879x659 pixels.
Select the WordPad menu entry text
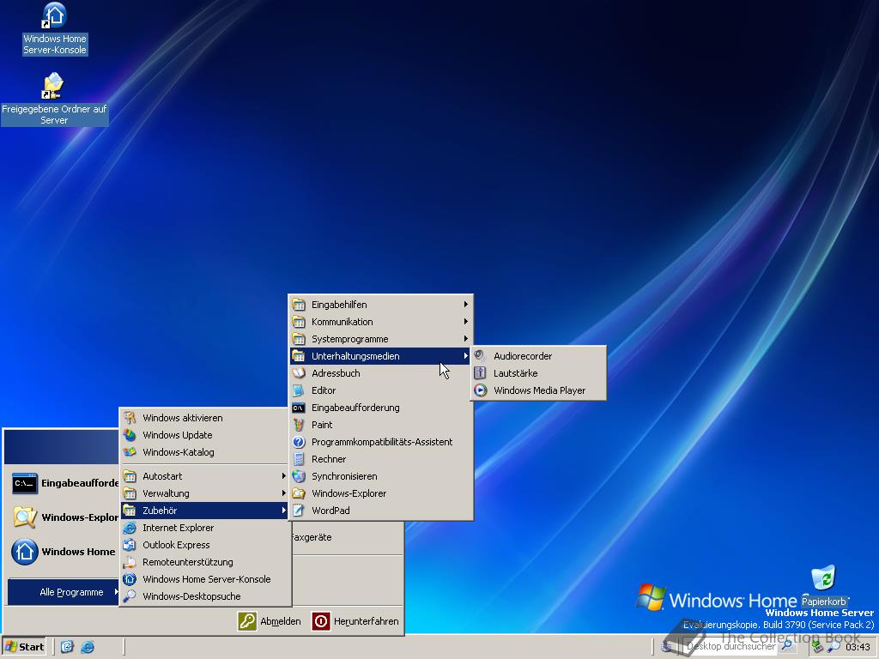point(330,511)
